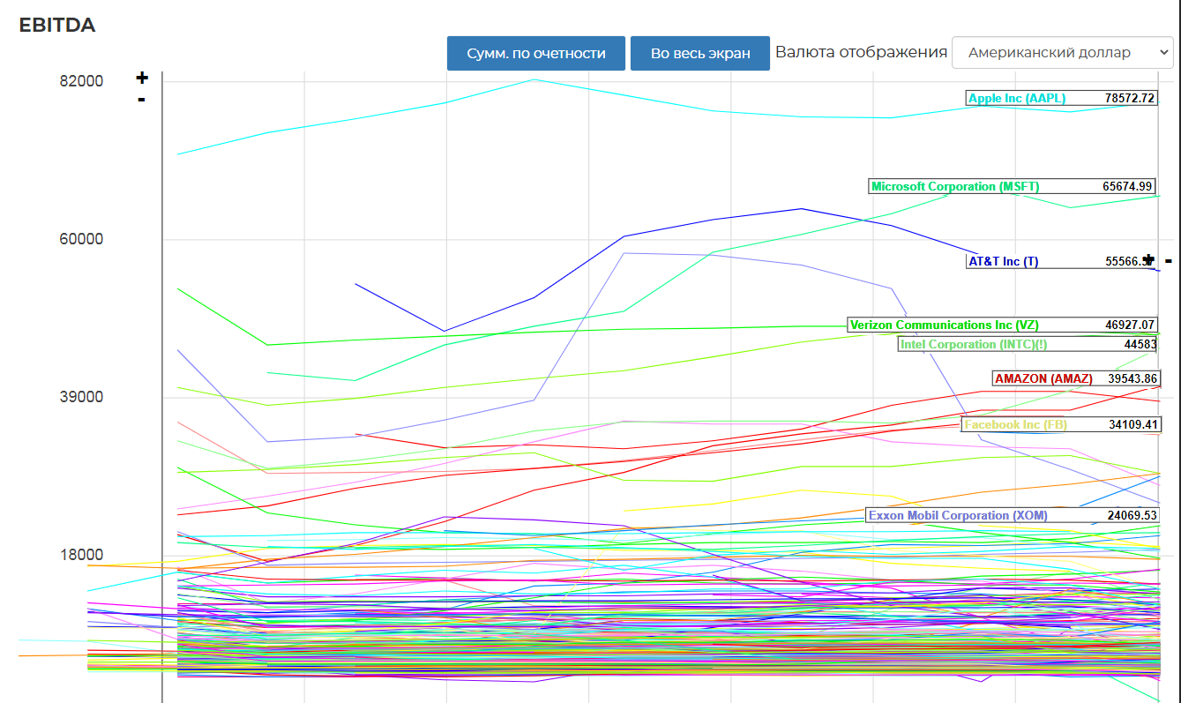1181x703 pixels.
Task: Select the AT&T Inc (T) label
Action: [1004, 261]
